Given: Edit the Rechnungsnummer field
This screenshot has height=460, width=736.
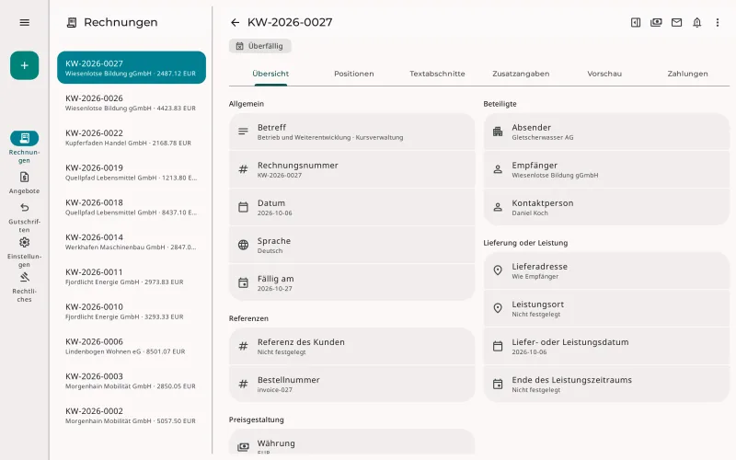Looking at the screenshot, I should click(352, 169).
